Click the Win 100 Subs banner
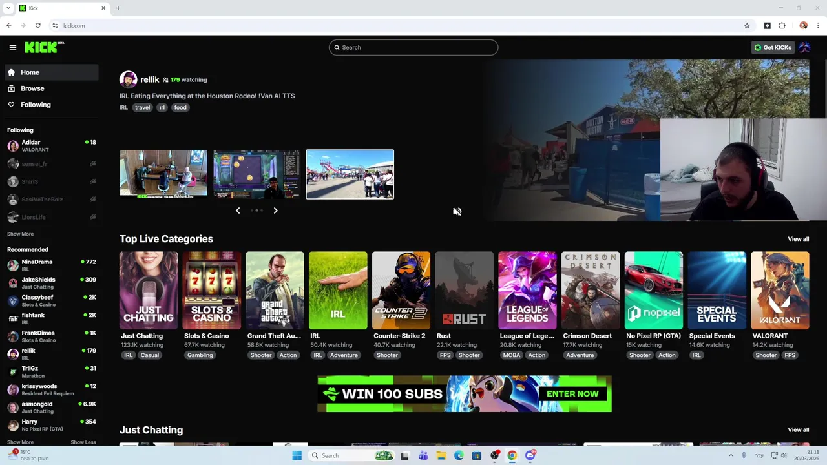The width and height of the screenshot is (827, 465). click(465, 394)
